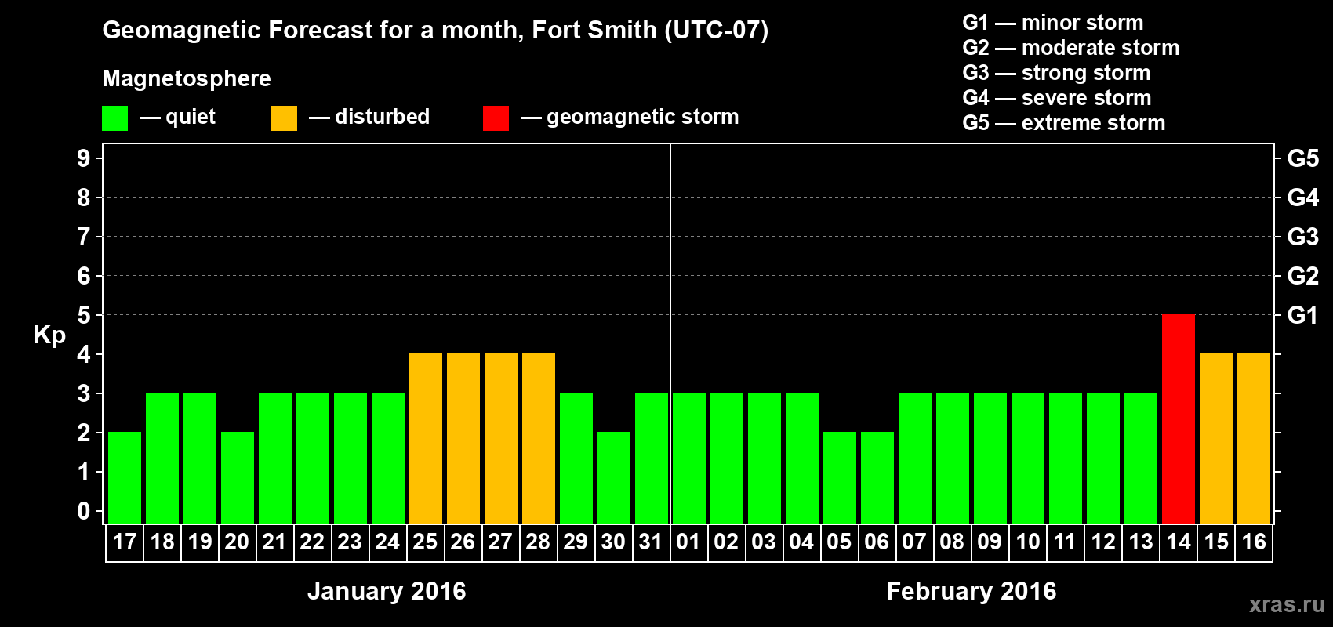Viewport: 1333px width, 627px height.
Task: Click the 'G2 — moderate storm' legend line
Action: 1071,48
